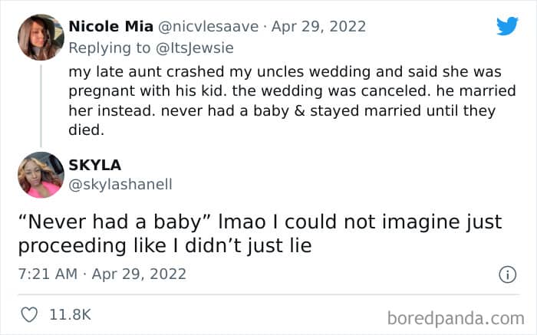537x335 pixels.
Task: Like the tweet with the heart icon
Action: point(30,314)
